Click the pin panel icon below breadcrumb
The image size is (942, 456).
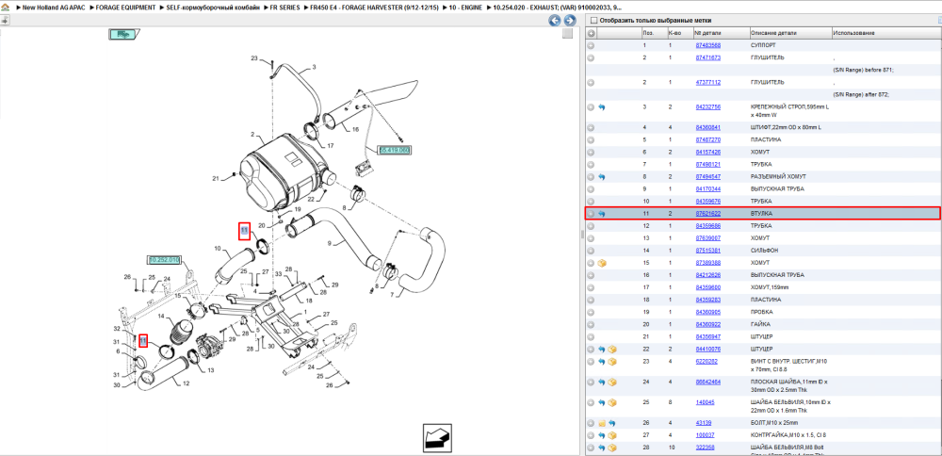5,20
